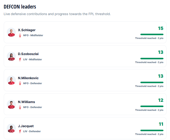This screenshot has width=170, height=140.
Task: Open the X.Schlager player name
Action: 27,30
